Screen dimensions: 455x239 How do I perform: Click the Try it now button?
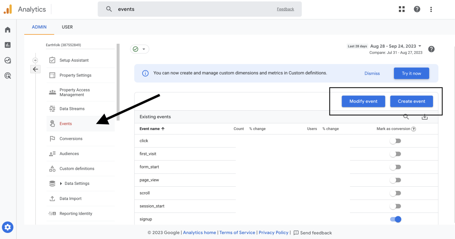click(x=411, y=73)
